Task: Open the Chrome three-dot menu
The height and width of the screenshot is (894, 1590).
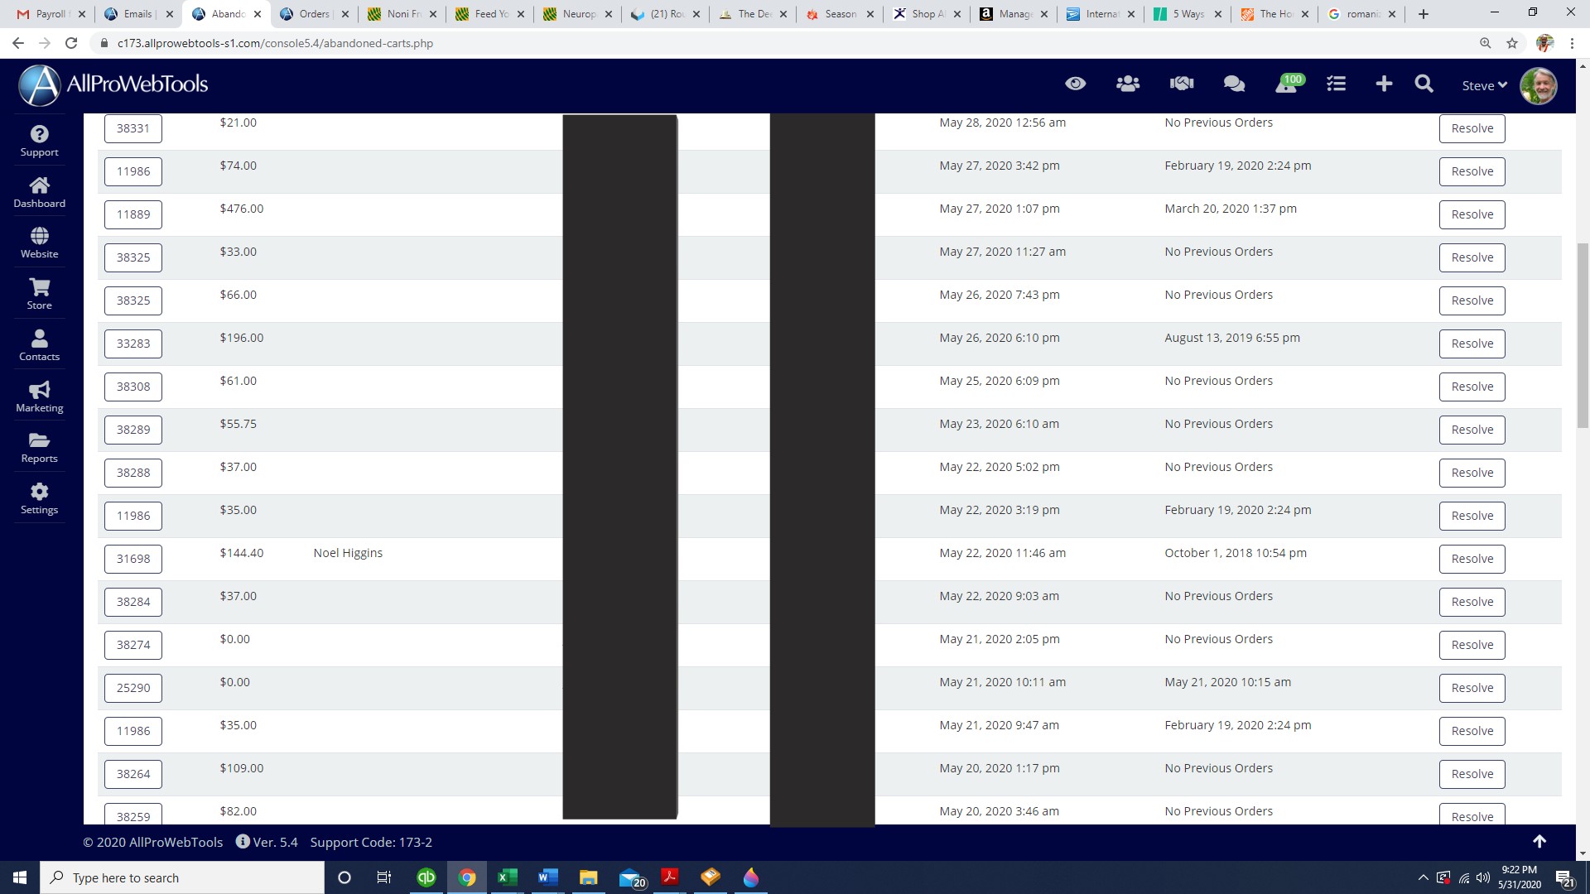Action: pos(1572,43)
